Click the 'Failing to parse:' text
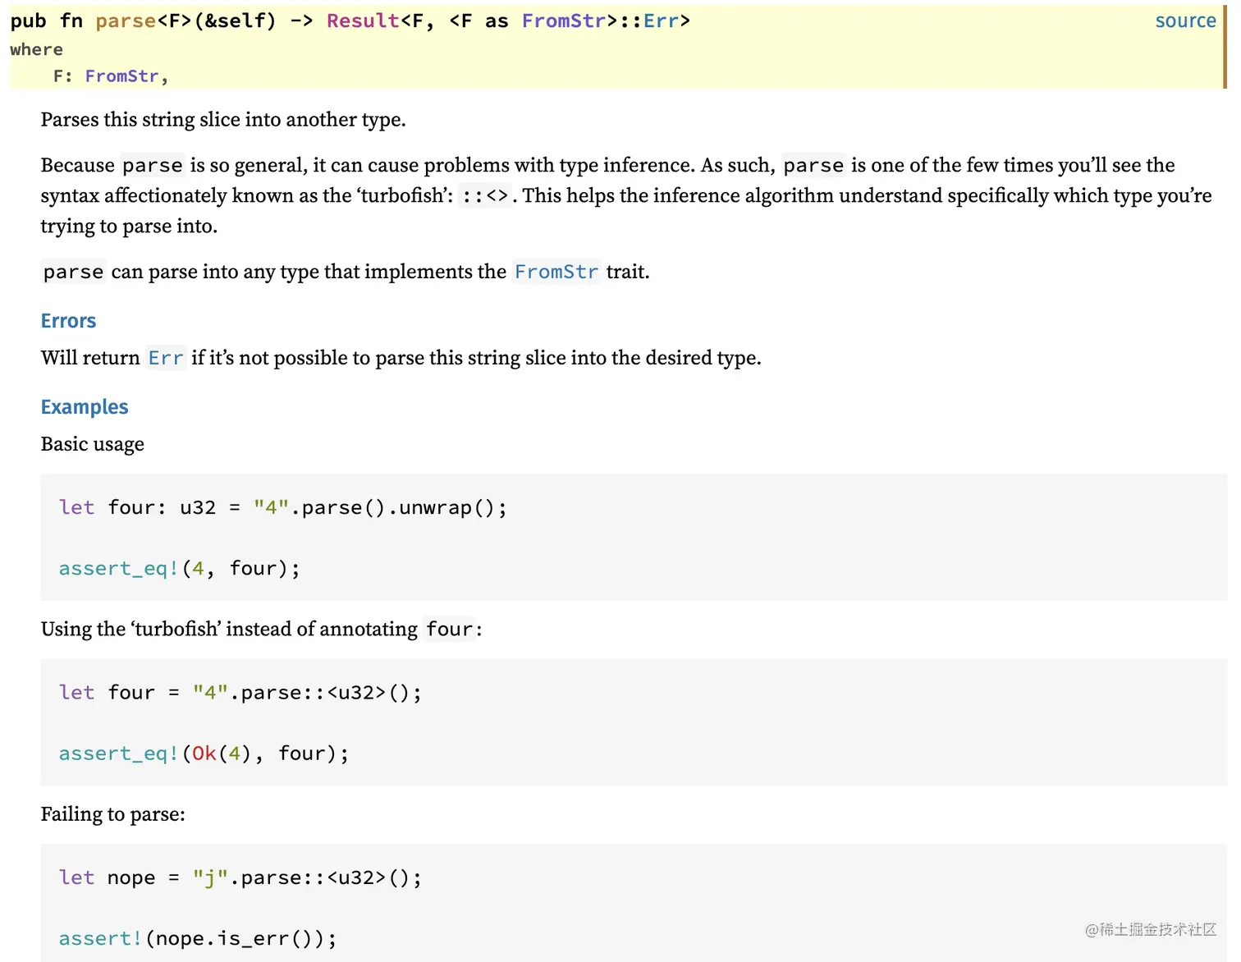This screenshot has height=962, width=1241. click(x=113, y=814)
